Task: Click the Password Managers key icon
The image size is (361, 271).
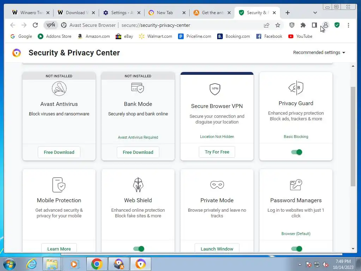Action: [296, 185]
